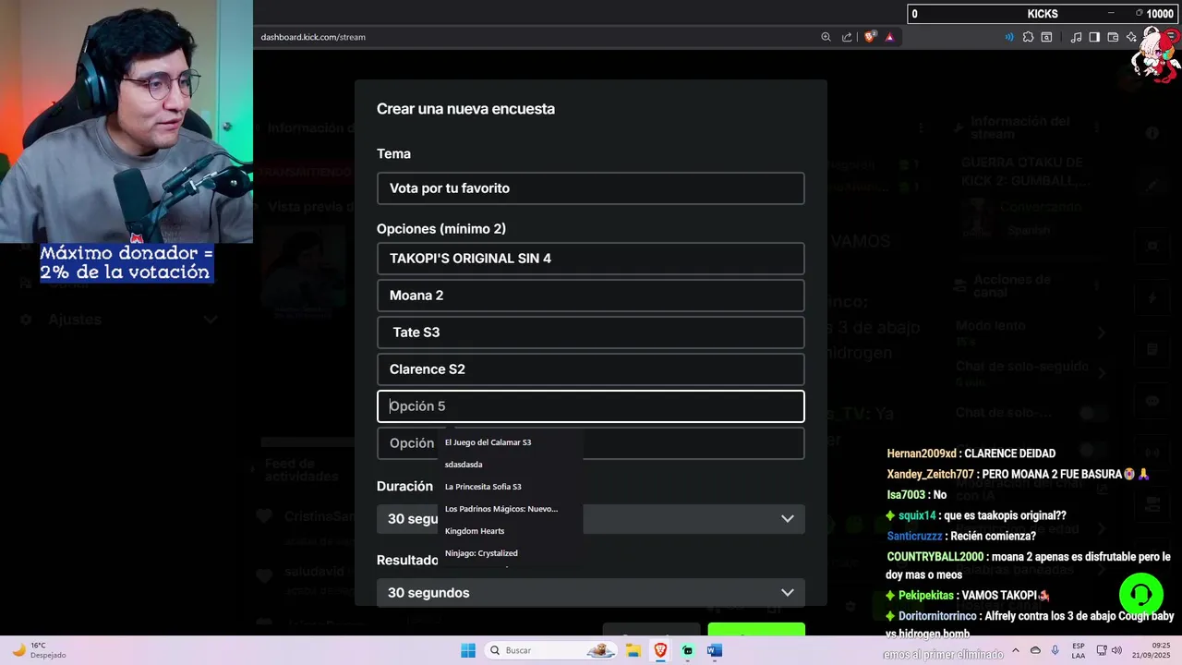Click the option field 'Moana 2'
The height and width of the screenshot is (665, 1182).
point(590,296)
